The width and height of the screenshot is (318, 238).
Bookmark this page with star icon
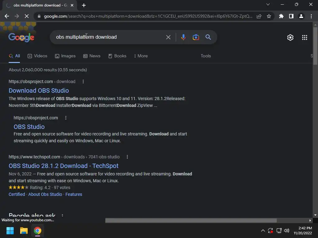269,16
